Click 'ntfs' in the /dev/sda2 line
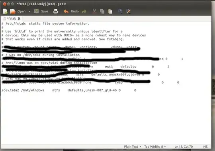Screen dimensions: 215x151 click(x=56, y=90)
